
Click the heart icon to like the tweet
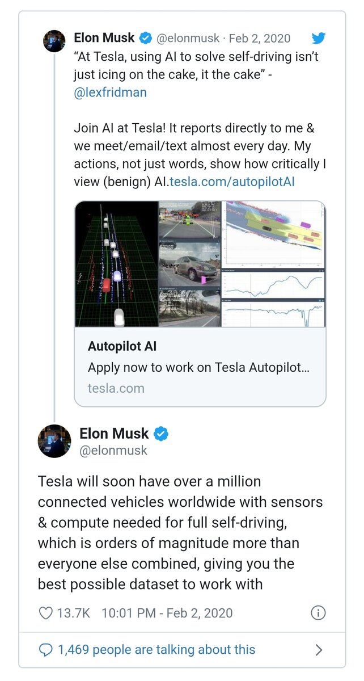coord(46,613)
